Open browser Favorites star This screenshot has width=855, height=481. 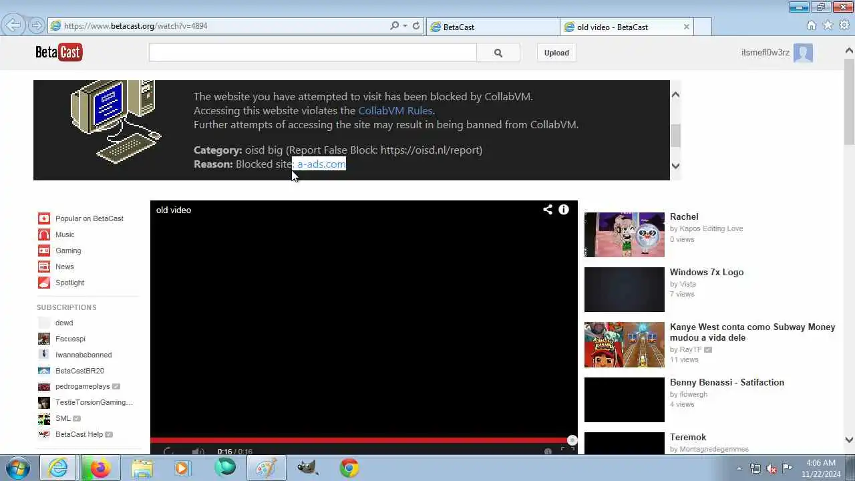[828, 25]
